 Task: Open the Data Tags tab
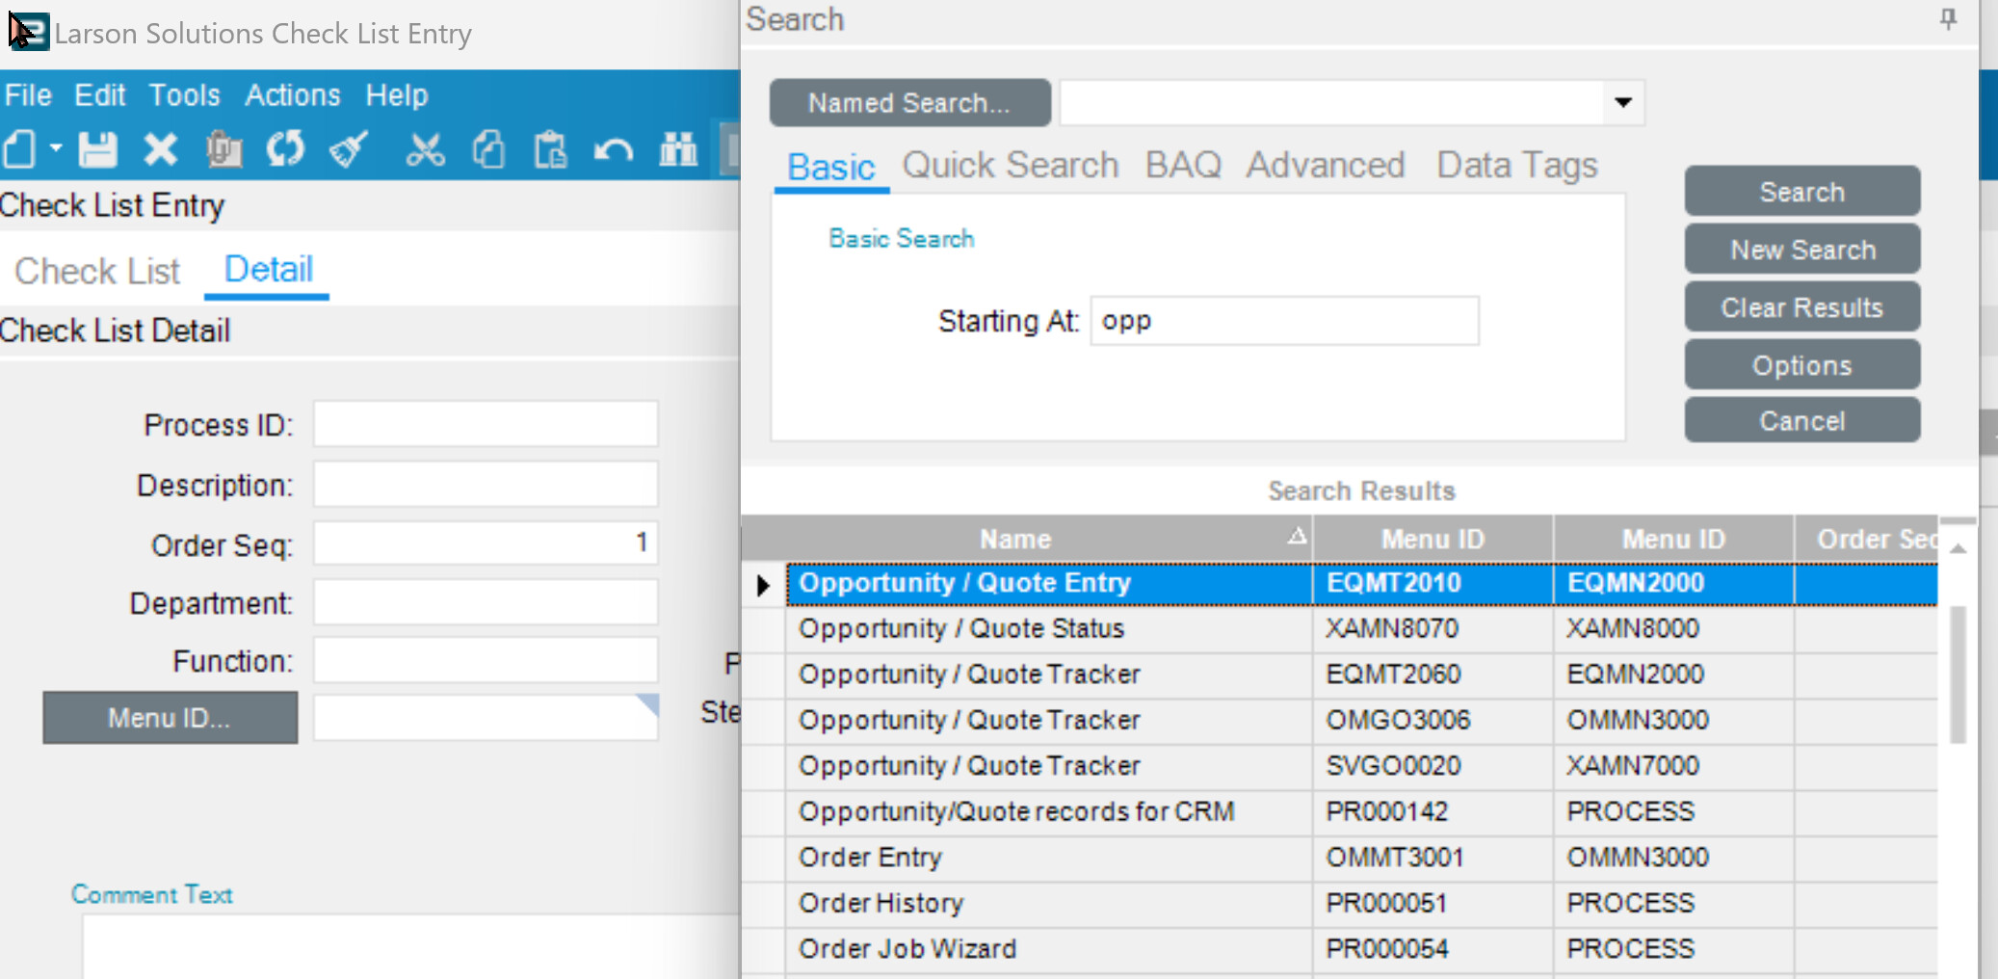1517,166
